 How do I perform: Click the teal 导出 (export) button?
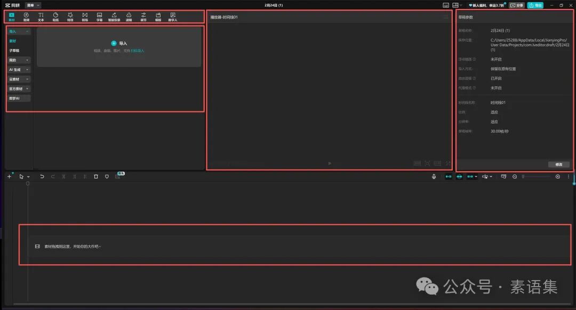coord(535,5)
